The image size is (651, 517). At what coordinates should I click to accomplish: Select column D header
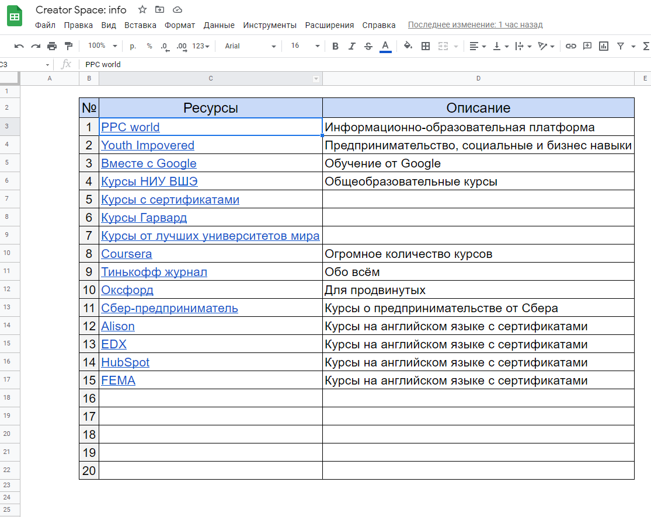(x=478, y=78)
